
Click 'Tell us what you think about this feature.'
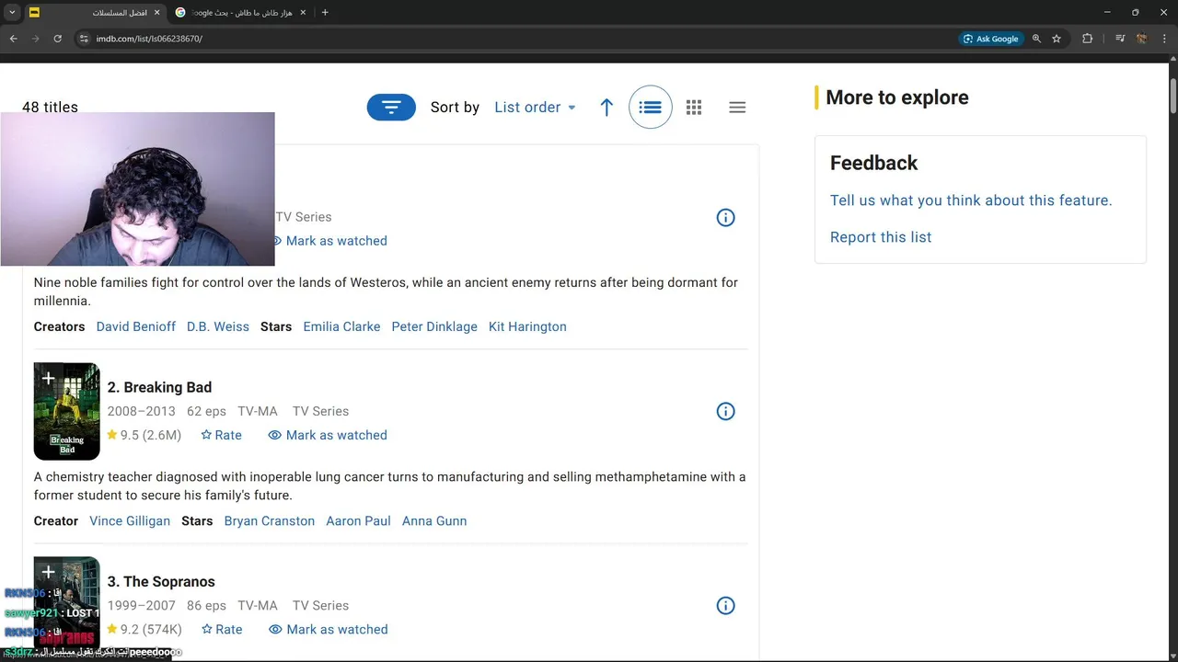pos(971,200)
